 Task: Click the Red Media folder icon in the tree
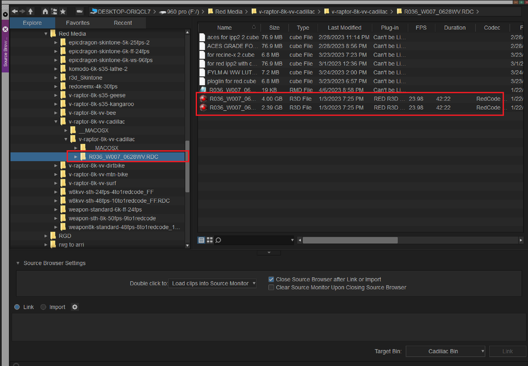[x=53, y=34]
